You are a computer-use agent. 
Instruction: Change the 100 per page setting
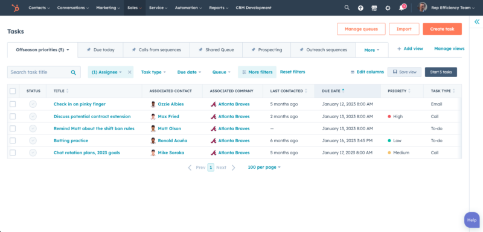[264, 167]
